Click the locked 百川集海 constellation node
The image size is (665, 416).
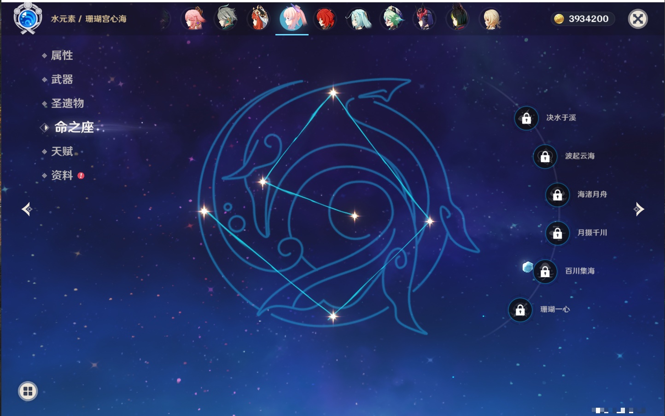pyautogui.click(x=545, y=271)
